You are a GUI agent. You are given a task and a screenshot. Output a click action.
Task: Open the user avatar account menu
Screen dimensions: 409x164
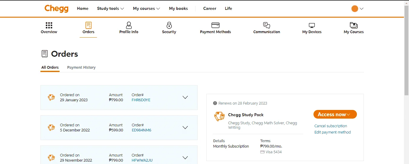[x=358, y=9]
